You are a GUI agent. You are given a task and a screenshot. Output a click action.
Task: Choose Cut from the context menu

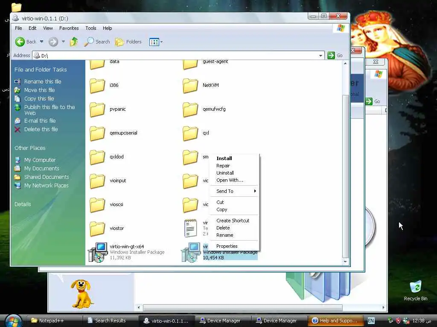coord(234,202)
